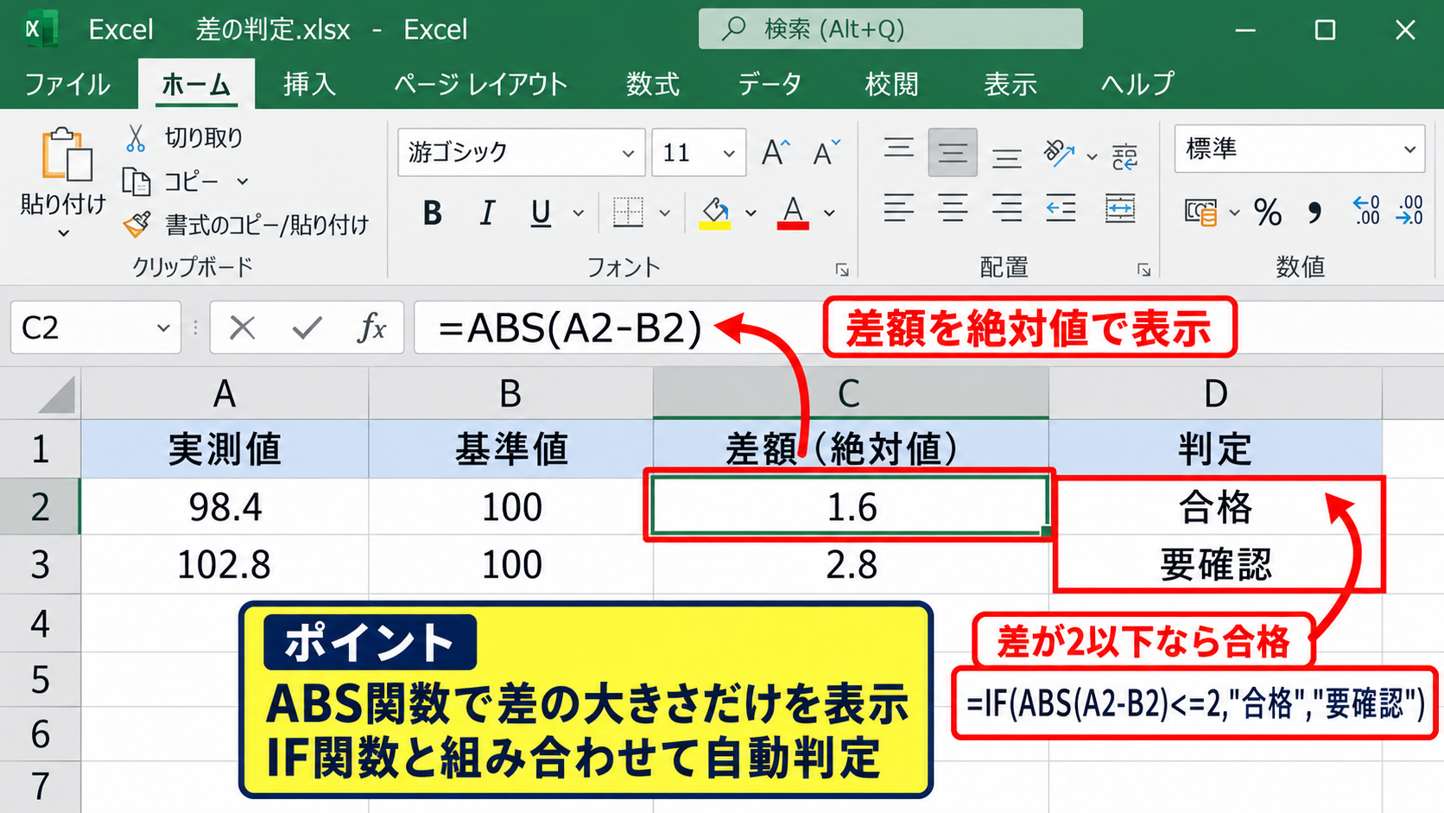Click the decrease indent icon
The height and width of the screenshot is (813, 1444).
(1061, 208)
